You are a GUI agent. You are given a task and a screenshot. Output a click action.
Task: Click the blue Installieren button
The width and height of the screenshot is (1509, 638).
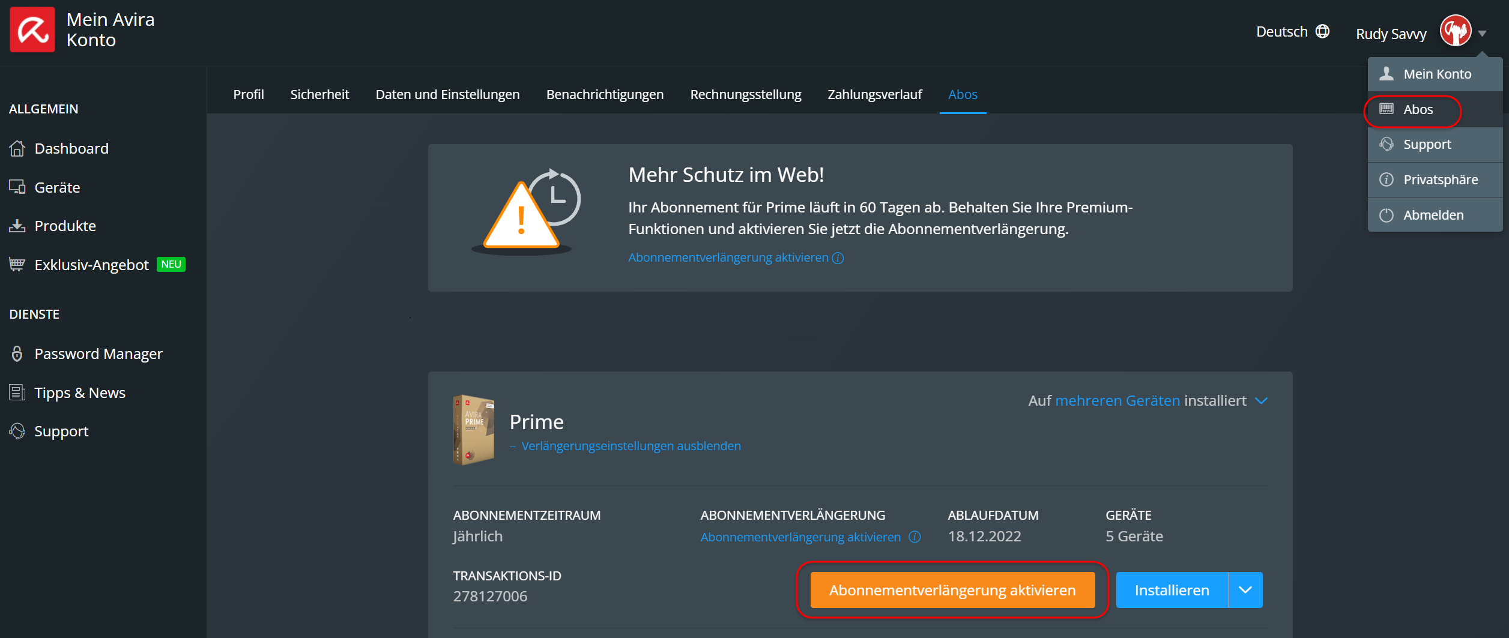[x=1172, y=590]
